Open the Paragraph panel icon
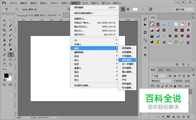 (145, 55)
